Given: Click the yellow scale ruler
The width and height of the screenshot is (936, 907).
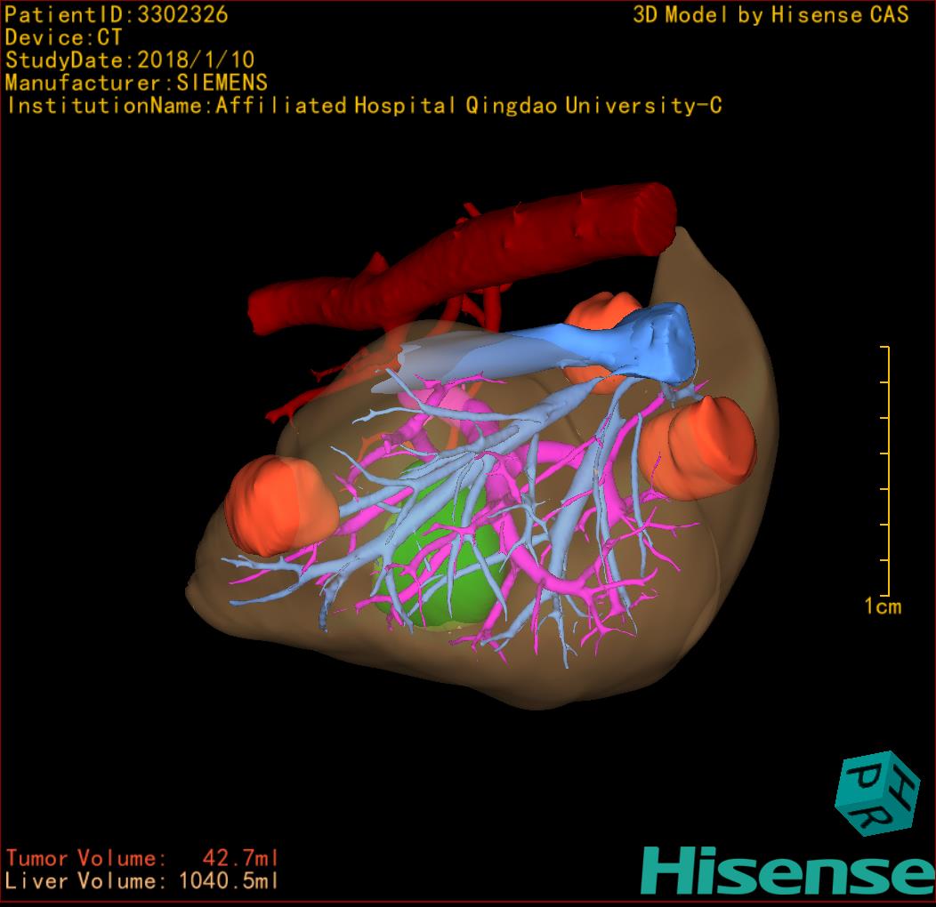Looking at the screenshot, I should [x=885, y=470].
